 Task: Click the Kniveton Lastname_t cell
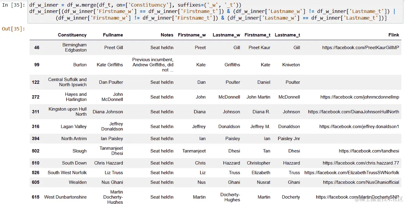[x=291, y=65]
